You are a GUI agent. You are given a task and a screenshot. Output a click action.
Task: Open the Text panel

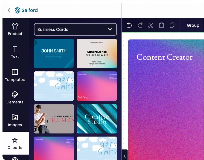(15, 52)
